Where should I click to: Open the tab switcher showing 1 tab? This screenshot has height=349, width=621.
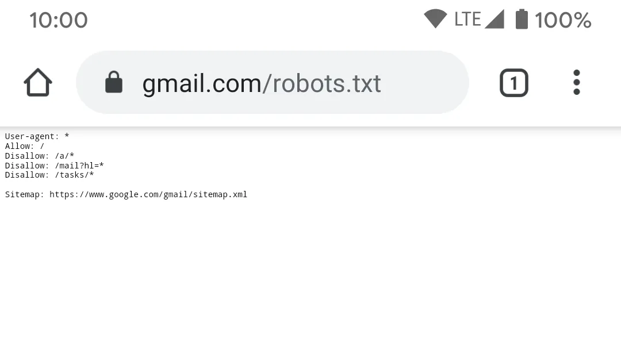[x=513, y=83]
